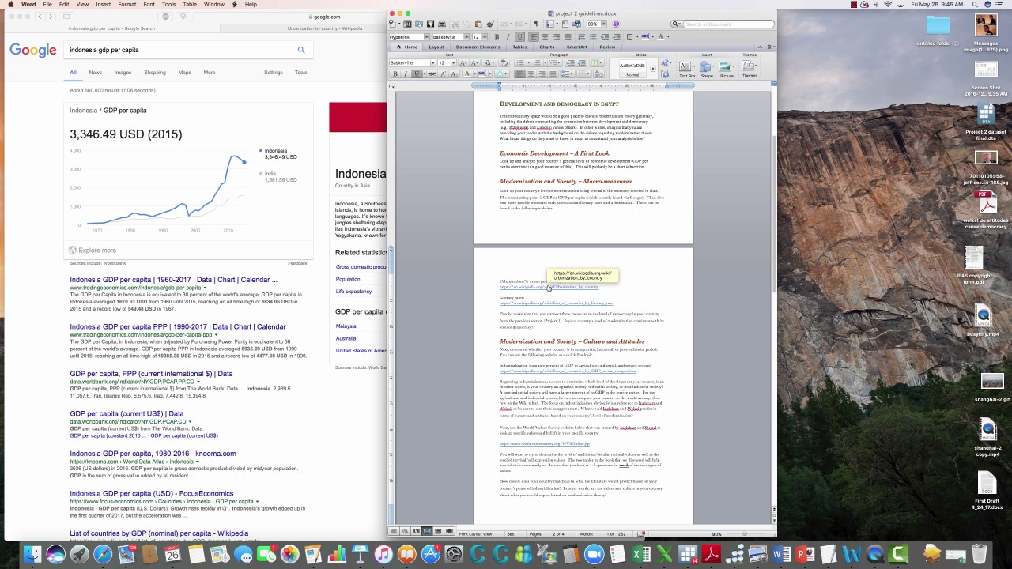Open the Line Spacing dropdown in the ribbon
1012x569 pixels.
coord(567,73)
